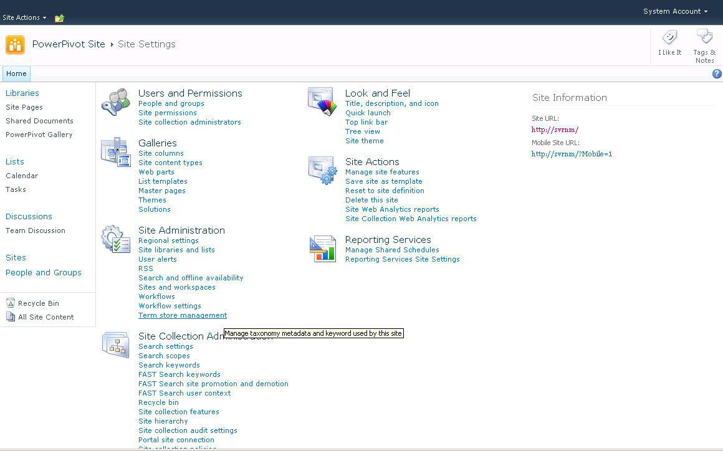Click the Galleries section icon
Viewport: 723px width, 451px height.
click(x=116, y=151)
